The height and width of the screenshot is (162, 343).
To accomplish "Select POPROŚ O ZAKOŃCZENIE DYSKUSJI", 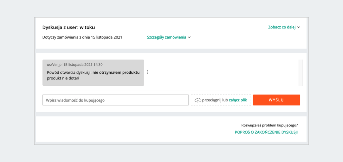I will 266,132.
